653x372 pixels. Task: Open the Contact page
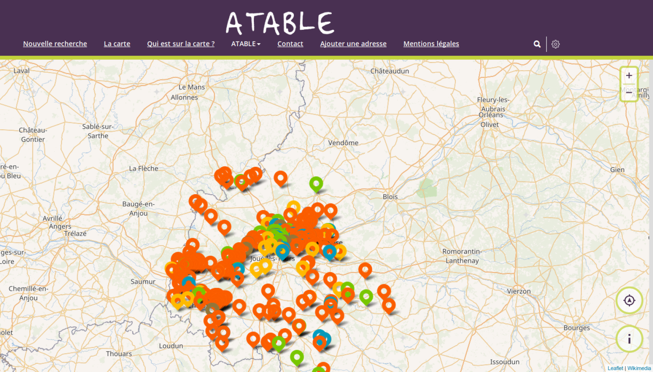click(290, 44)
